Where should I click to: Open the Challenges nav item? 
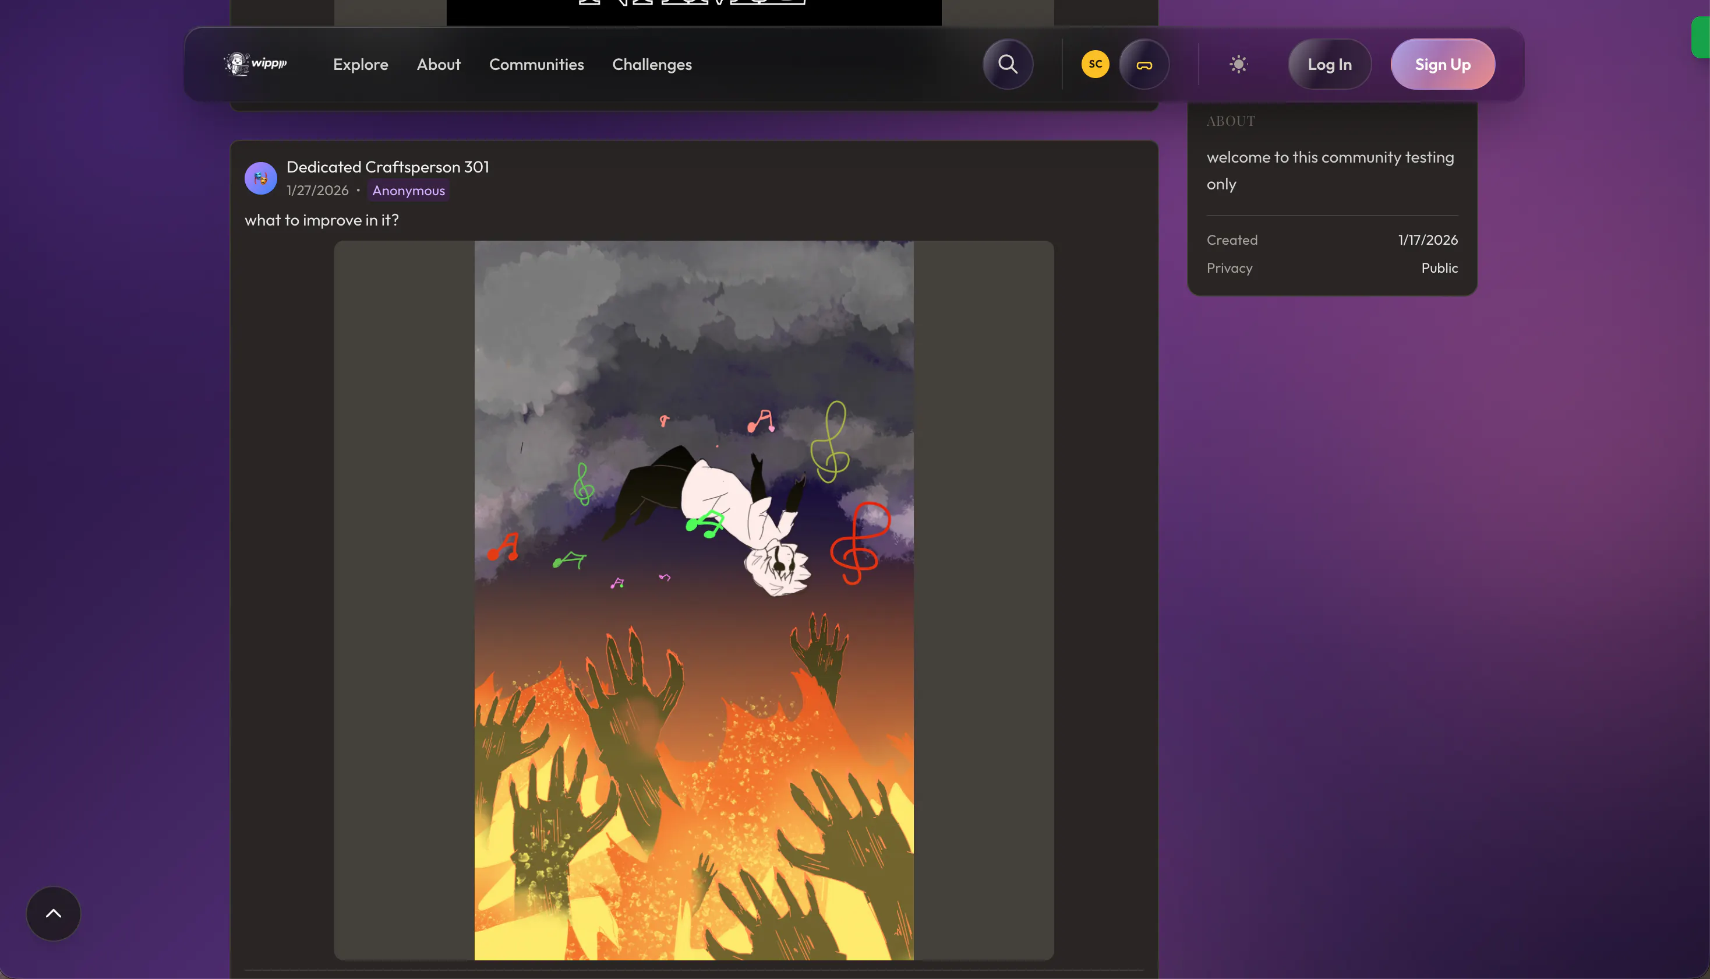(652, 64)
